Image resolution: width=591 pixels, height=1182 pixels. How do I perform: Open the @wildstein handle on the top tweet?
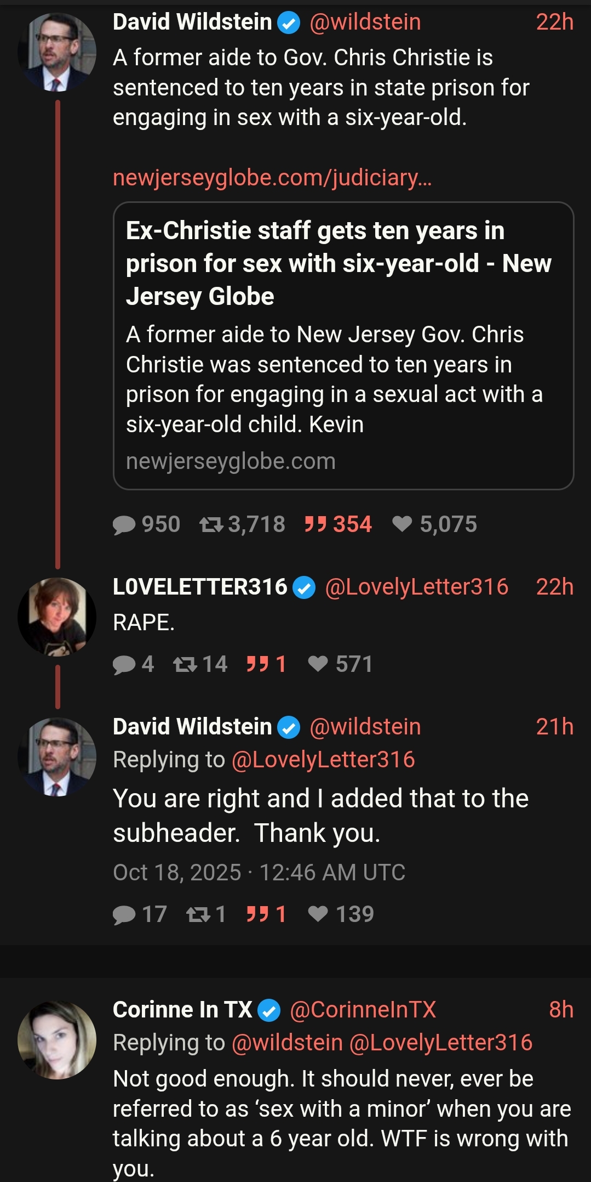[365, 22]
